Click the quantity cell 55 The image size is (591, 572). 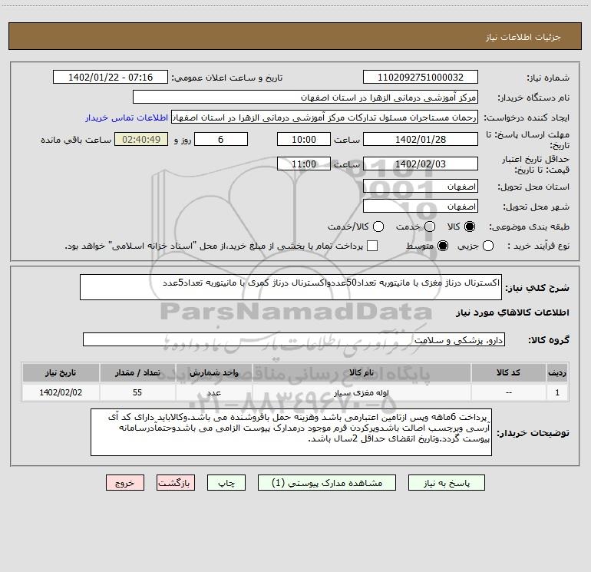coord(137,392)
